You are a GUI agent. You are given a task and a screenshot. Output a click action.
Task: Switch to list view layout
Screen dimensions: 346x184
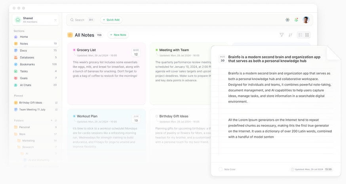point(300,35)
